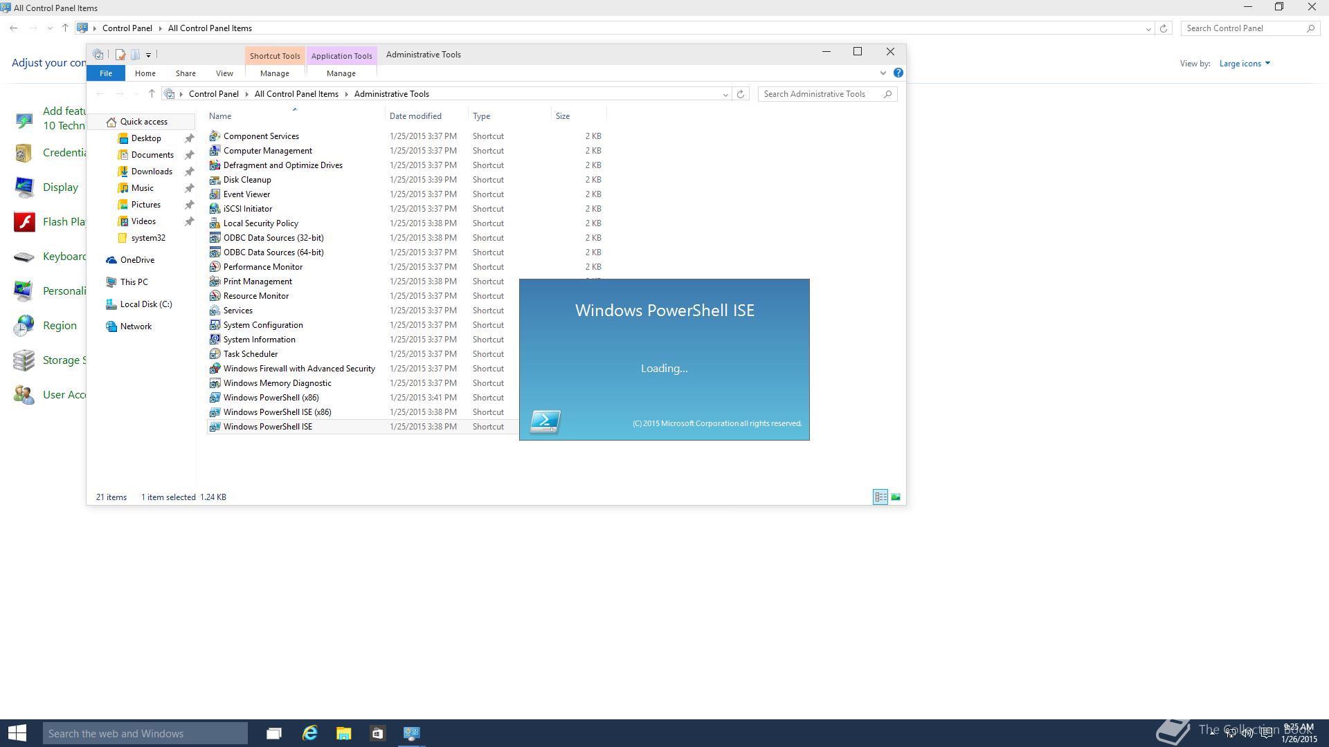Click the Services gear icon
Image resolution: width=1329 pixels, height=747 pixels.
[x=215, y=311]
